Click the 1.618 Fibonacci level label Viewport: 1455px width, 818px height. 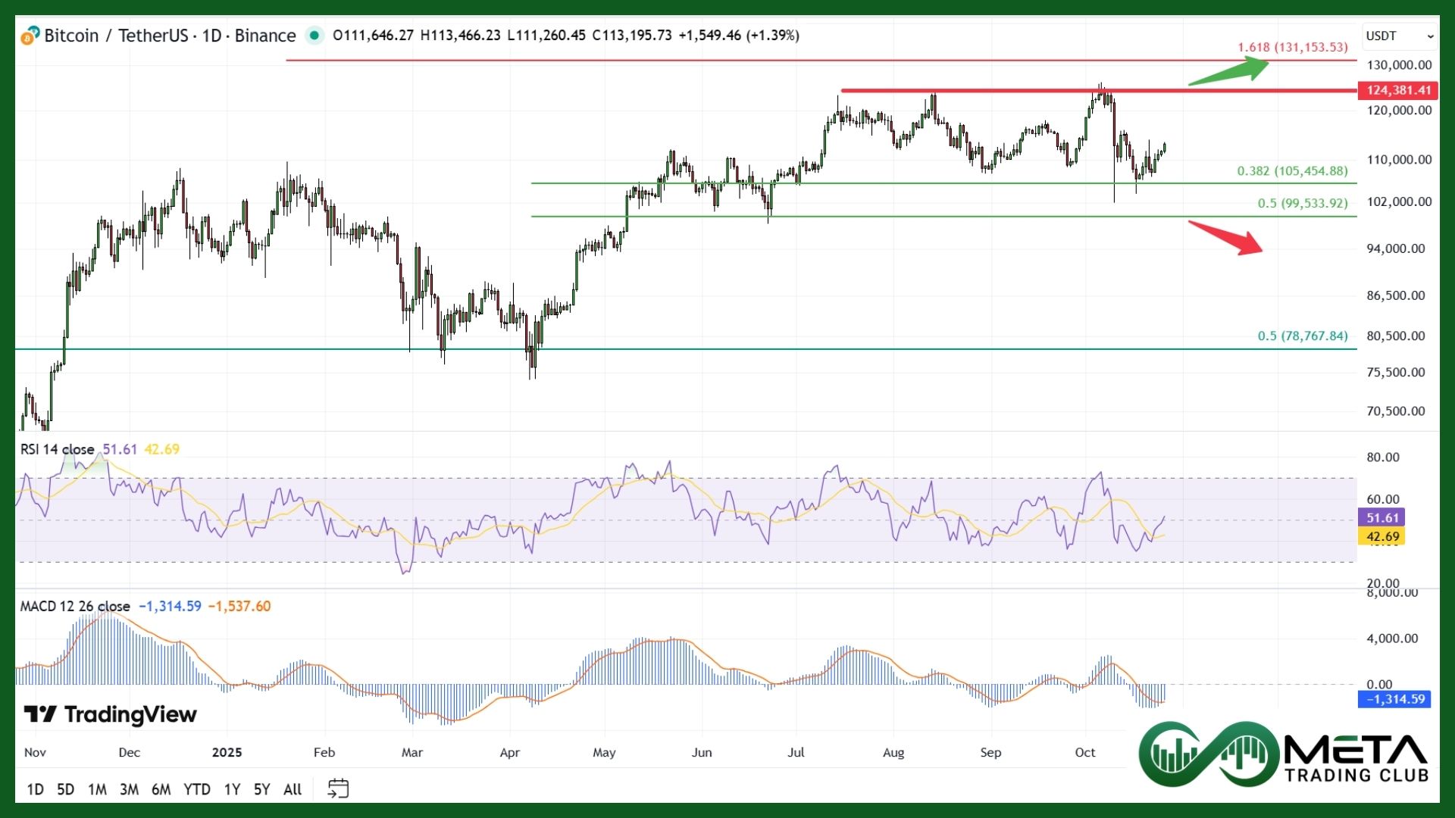click(1293, 47)
